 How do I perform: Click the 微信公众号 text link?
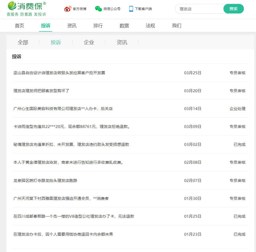[112, 9]
